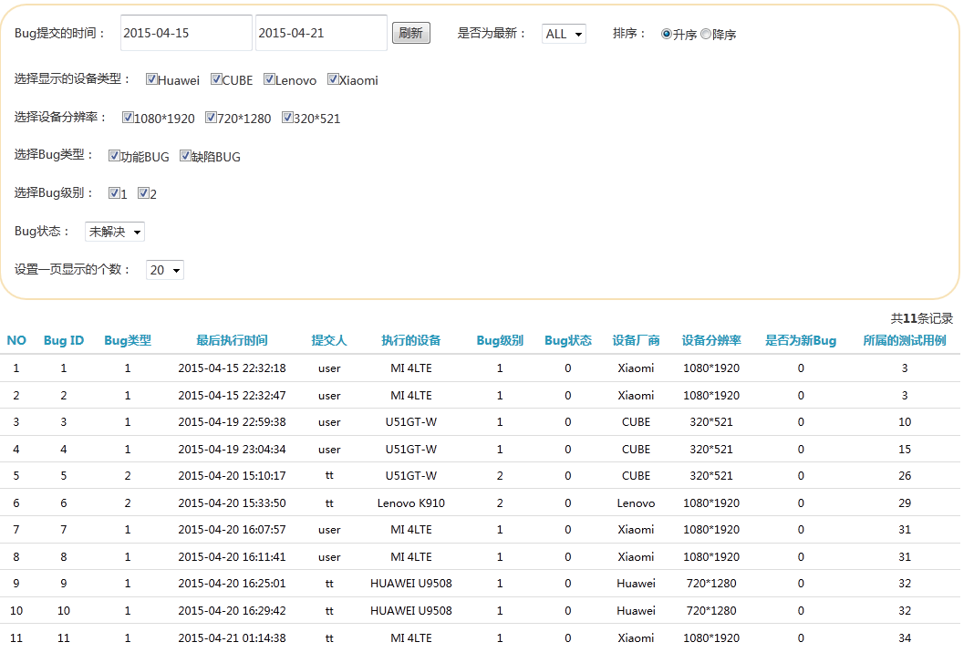Image resolution: width=974 pixels, height=663 pixels.
Task: Select timestamp 2015-04-15 22:32:47
Action: [x=232, y=396]
